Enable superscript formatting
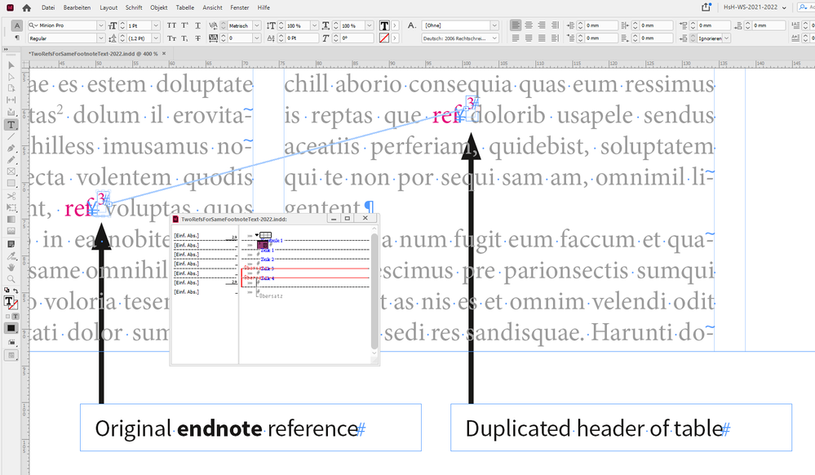The width and height of the screenshot is (815, 475). pos(184,25)
